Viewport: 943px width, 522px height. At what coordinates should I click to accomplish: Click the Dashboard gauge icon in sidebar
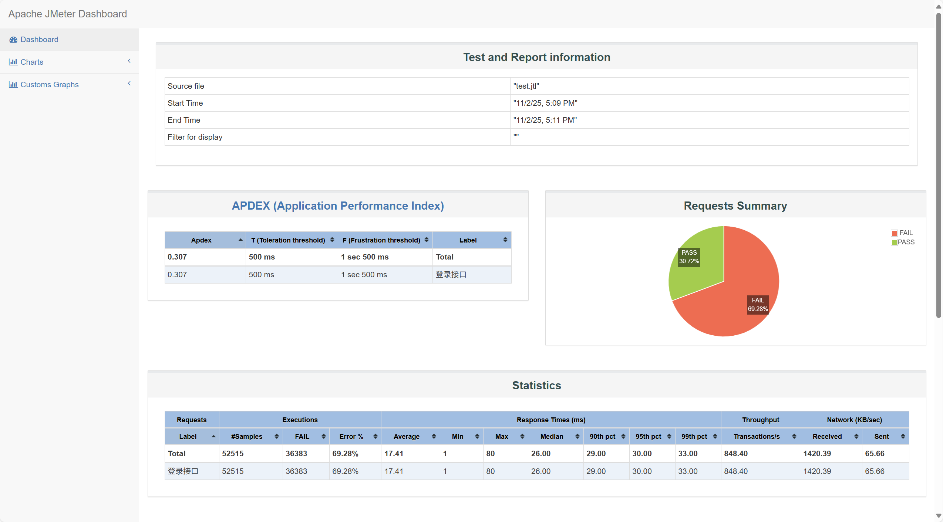tap(13, 40)
